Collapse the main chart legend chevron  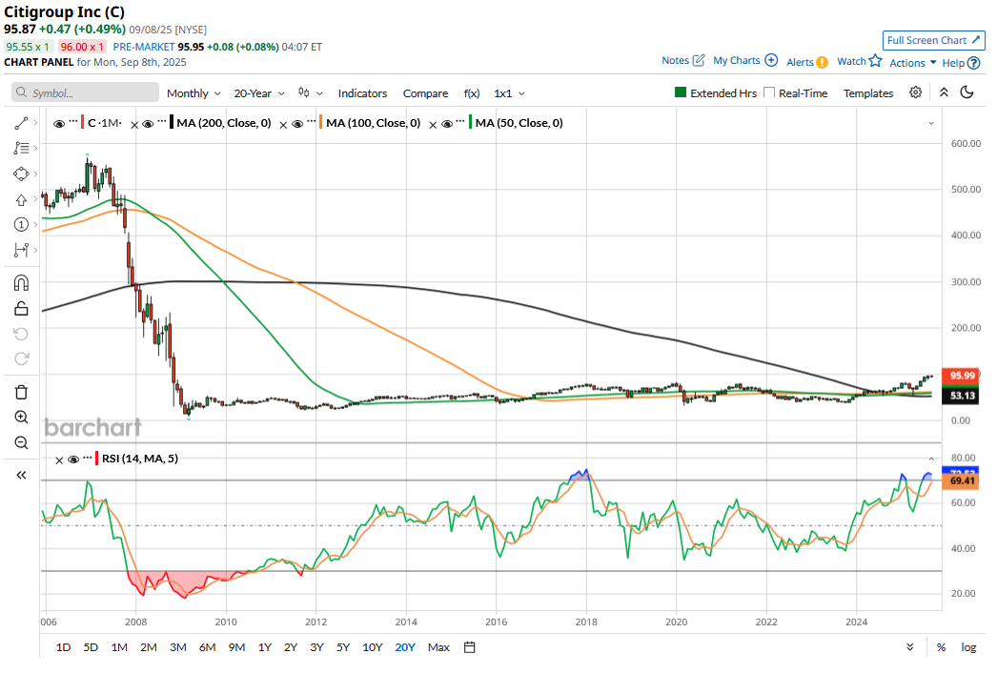click(x=931, y=123)
